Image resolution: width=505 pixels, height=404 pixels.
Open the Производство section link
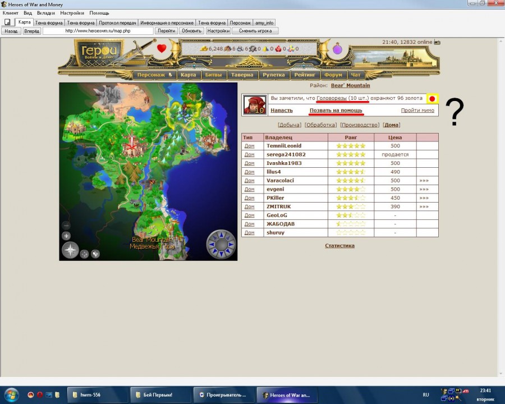tap(360, 125)
